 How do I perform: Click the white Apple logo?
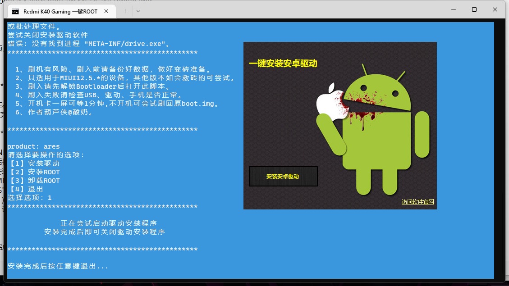pyautogui.click(x=329, y=98)
